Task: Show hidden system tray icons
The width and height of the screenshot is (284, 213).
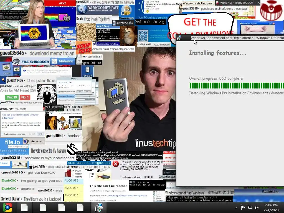Action: pyautogui.click(x=236, y=208)
